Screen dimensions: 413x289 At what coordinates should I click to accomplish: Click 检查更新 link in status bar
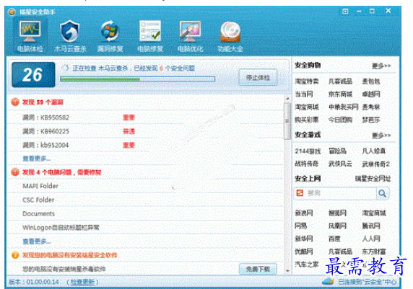82,282
